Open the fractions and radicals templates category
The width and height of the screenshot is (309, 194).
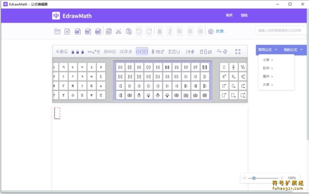click(x=158, y=52)
